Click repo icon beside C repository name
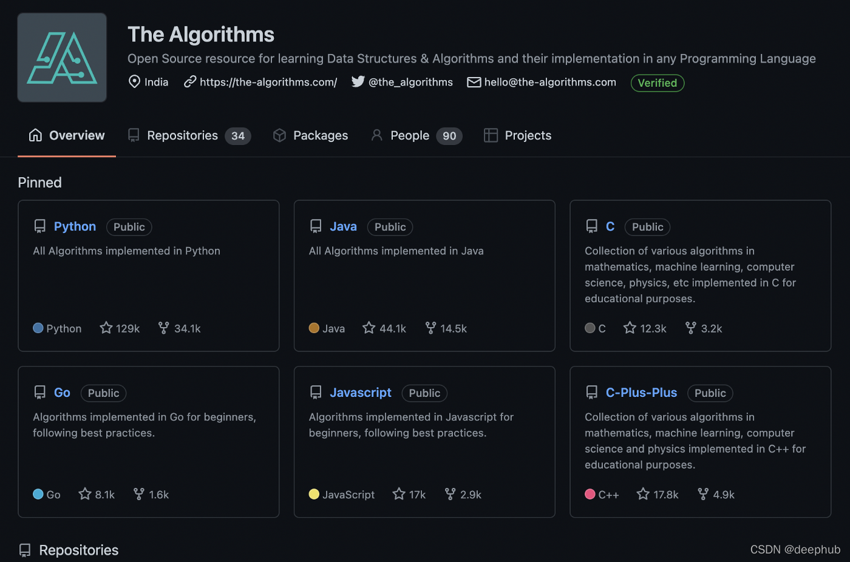 [x=592, y=226]
